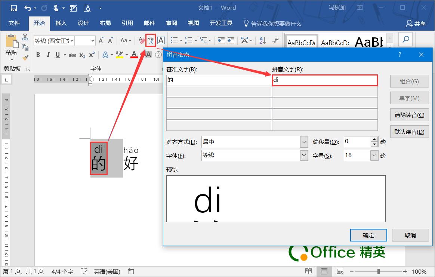Toggle italic formatting
The image size is (435, 277).
(47, 55)
